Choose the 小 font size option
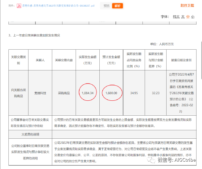 coord(193,17)
